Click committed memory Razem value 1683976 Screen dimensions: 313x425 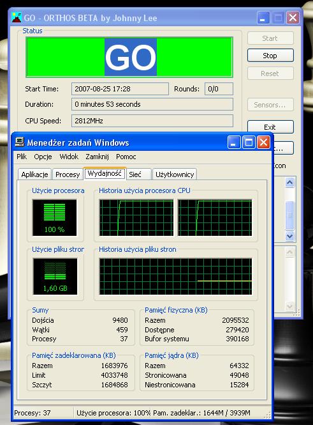point(114,366)
